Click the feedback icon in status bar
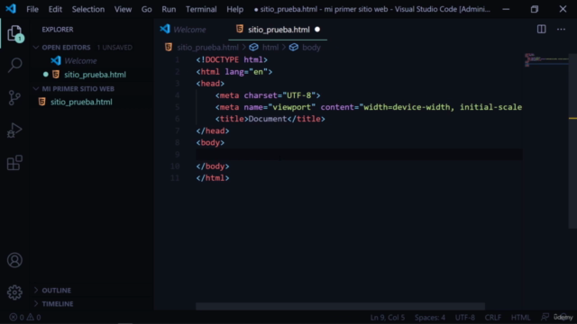 click(x=545, y=317)
